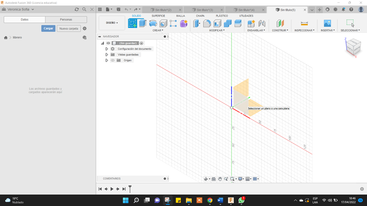Switch to the PLÁSTICO tab
This screenshot has height=206, width=367.
coord(222,16)
